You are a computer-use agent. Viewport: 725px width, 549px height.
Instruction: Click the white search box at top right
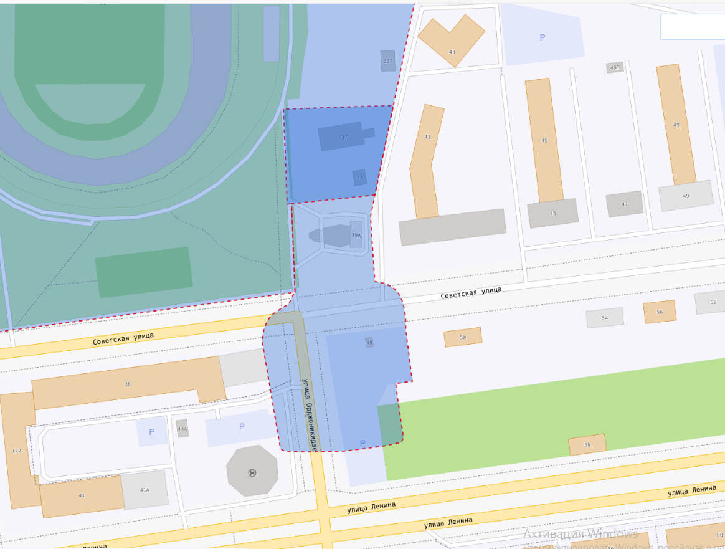click(x=693, y=27)
